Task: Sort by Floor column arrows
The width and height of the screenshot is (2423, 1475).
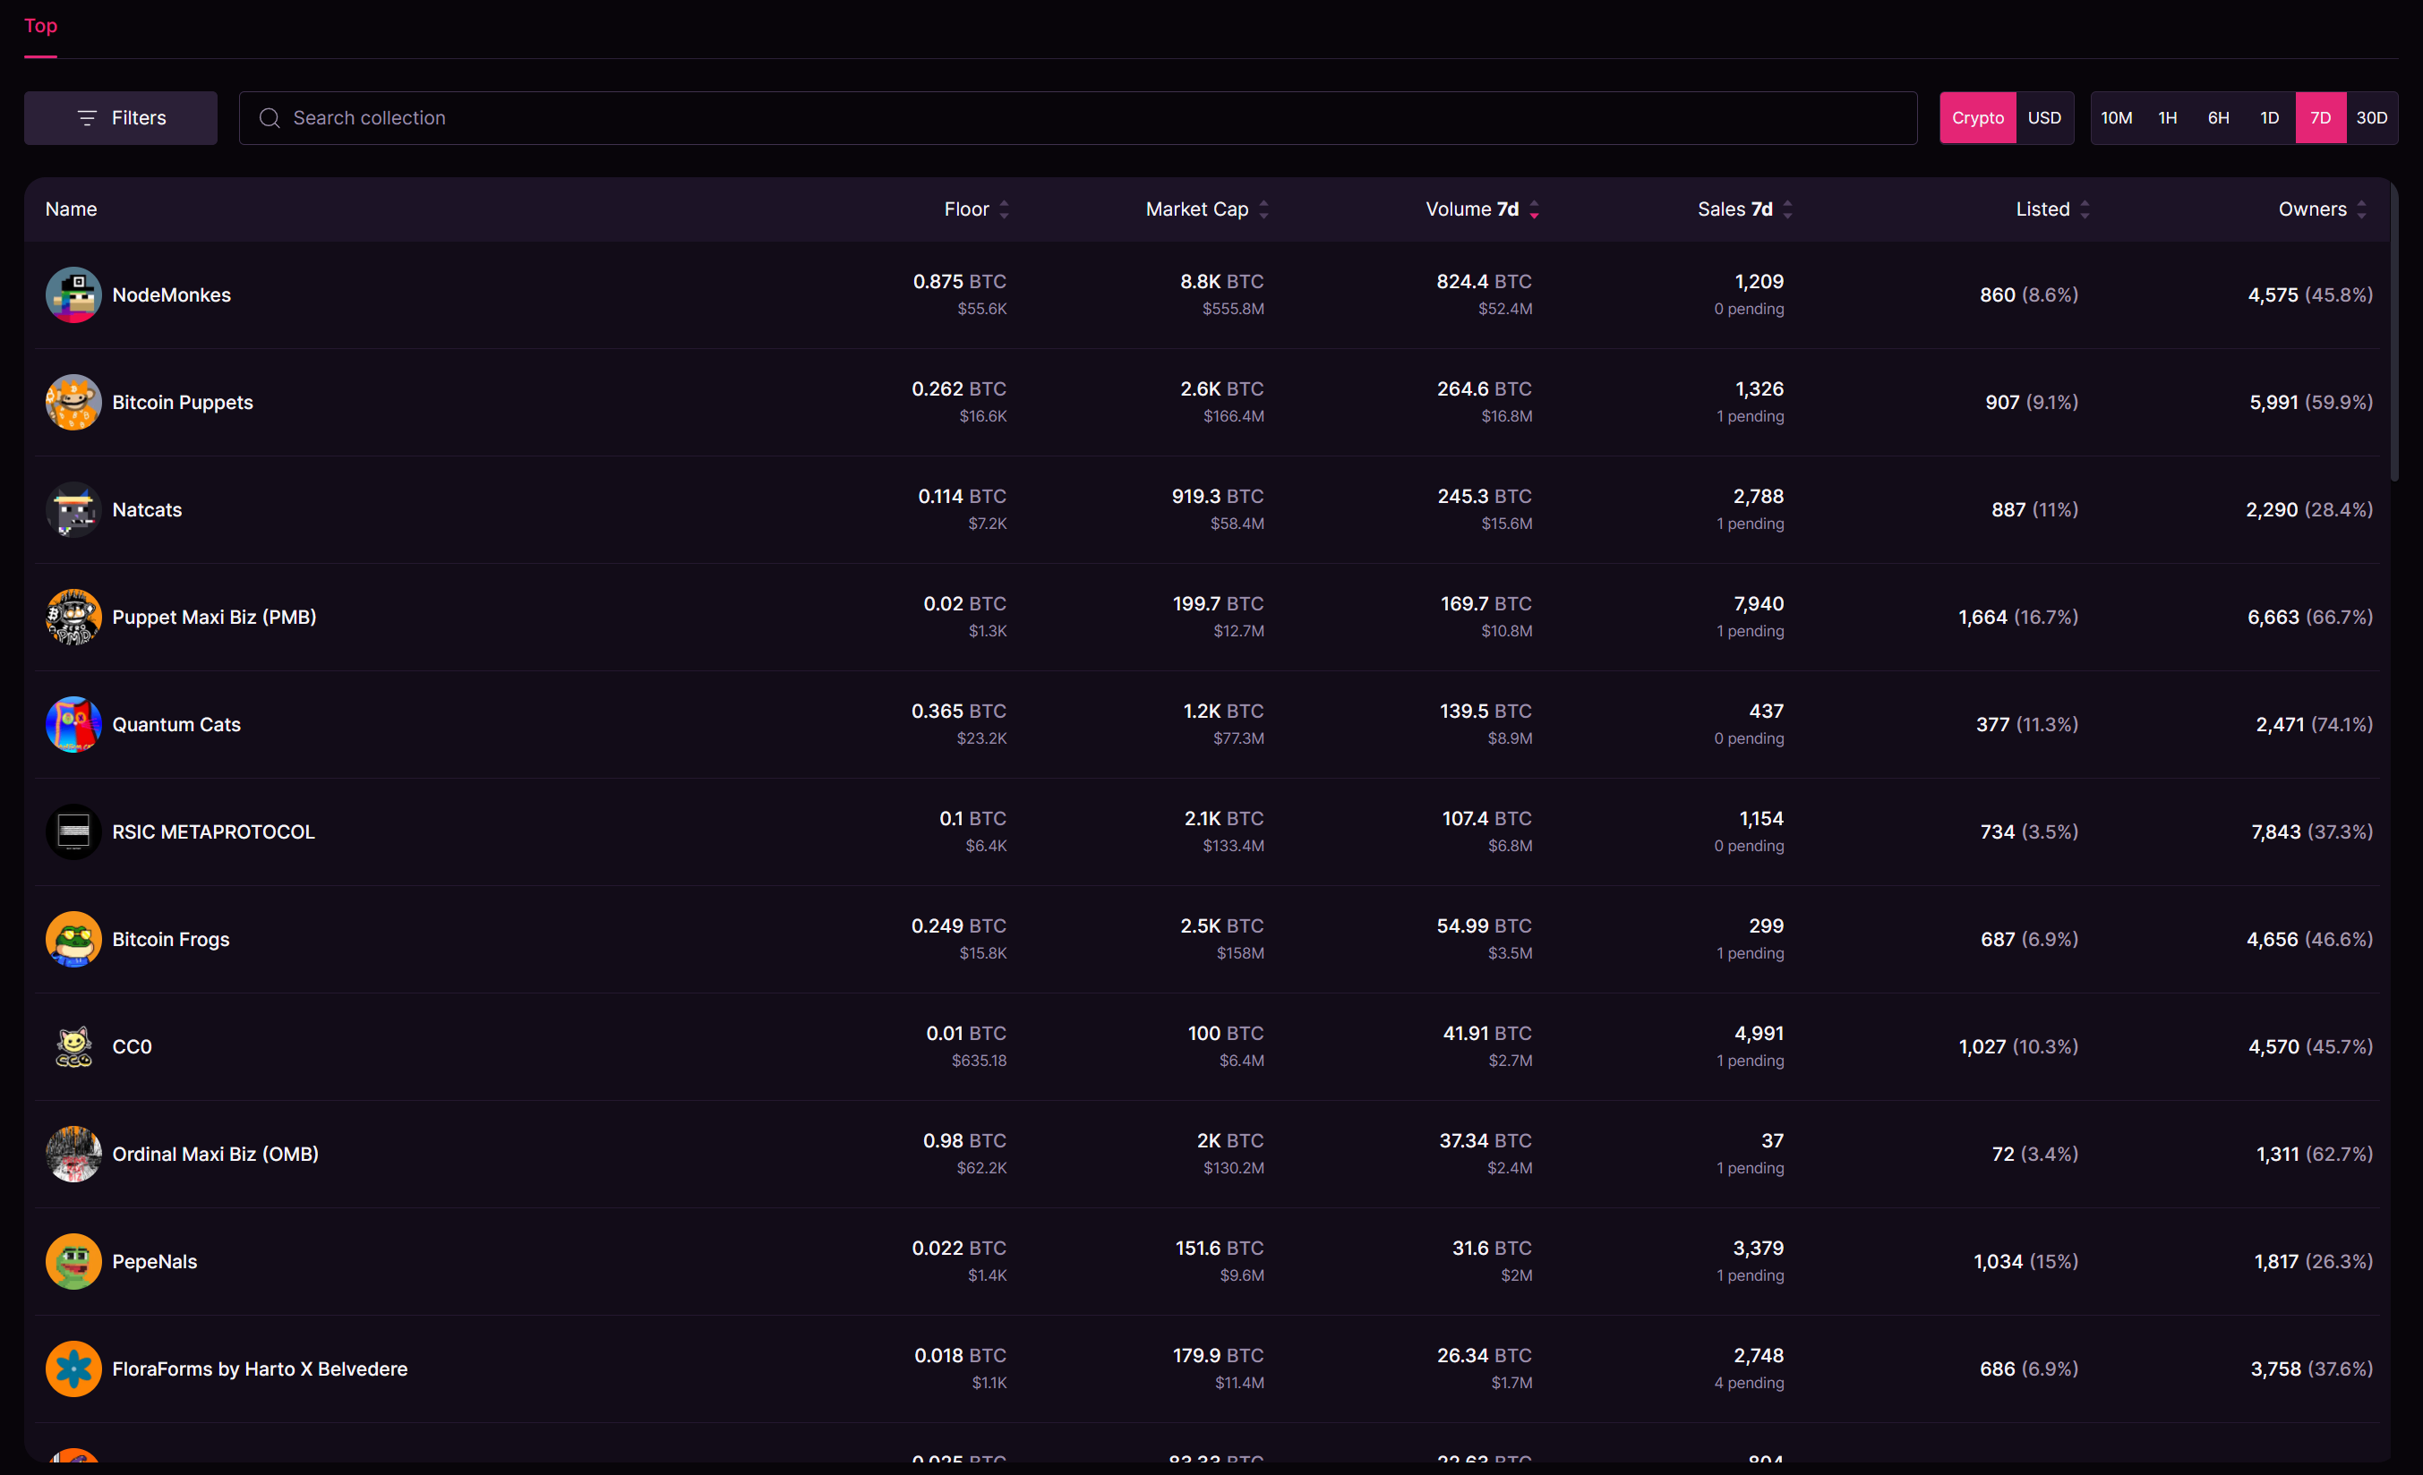Action: (x=1004, y=209)
